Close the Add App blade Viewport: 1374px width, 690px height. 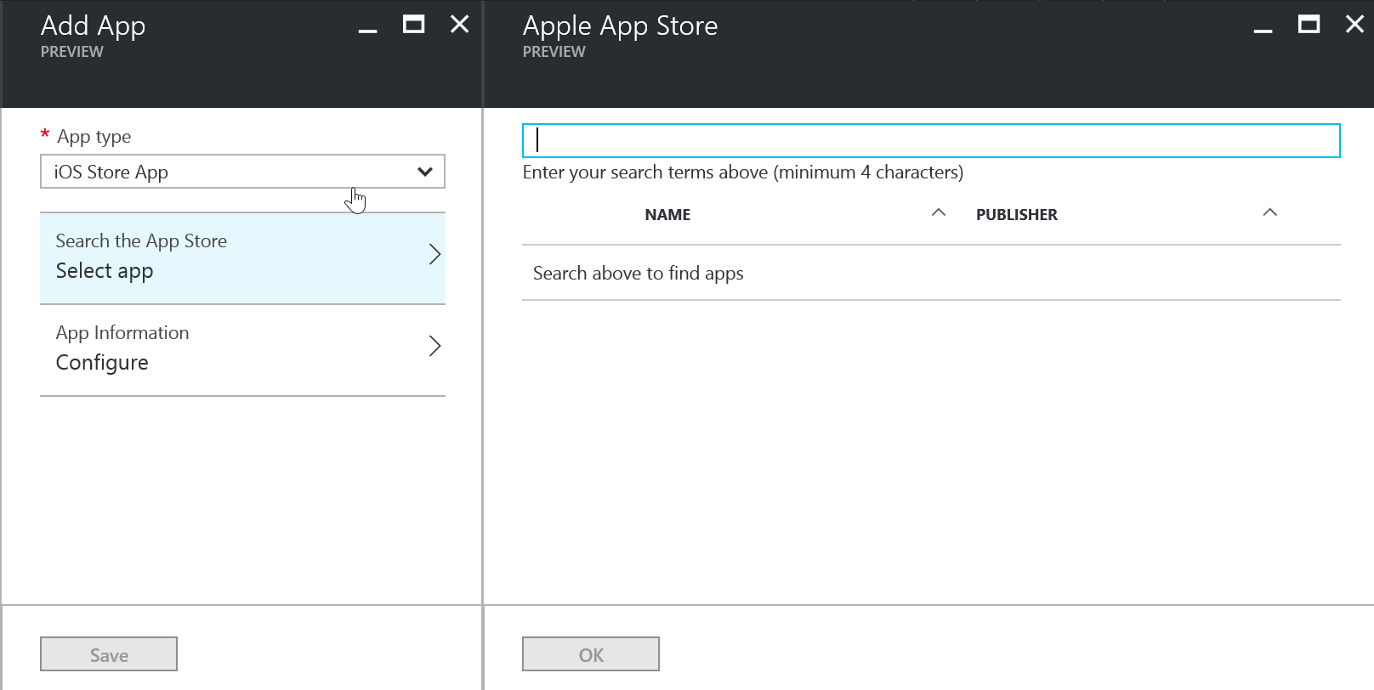click(459, 25)
